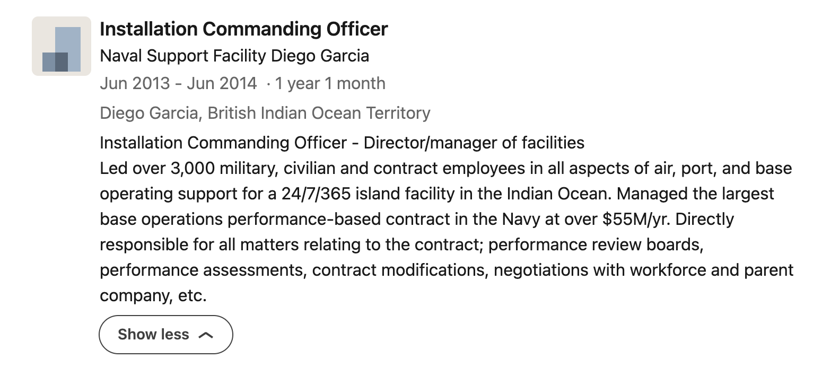Image resolution: width=822 pixels, height=367 pixels.
Task: Click the 1 year 1 month duration text
Action: [x=330, y=83]
